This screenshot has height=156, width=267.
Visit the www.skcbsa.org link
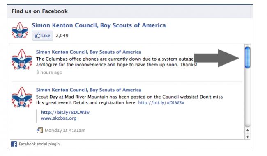coord(59,118)
